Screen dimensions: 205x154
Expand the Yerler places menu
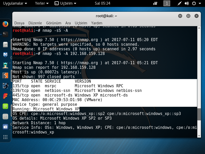pyautogui.click(x=42, y=4)
